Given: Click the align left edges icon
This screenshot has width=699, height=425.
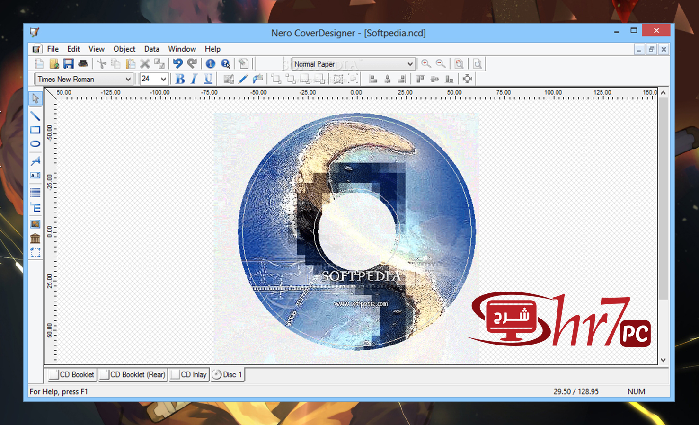Looking at the screenshot, I should [373, 79].
